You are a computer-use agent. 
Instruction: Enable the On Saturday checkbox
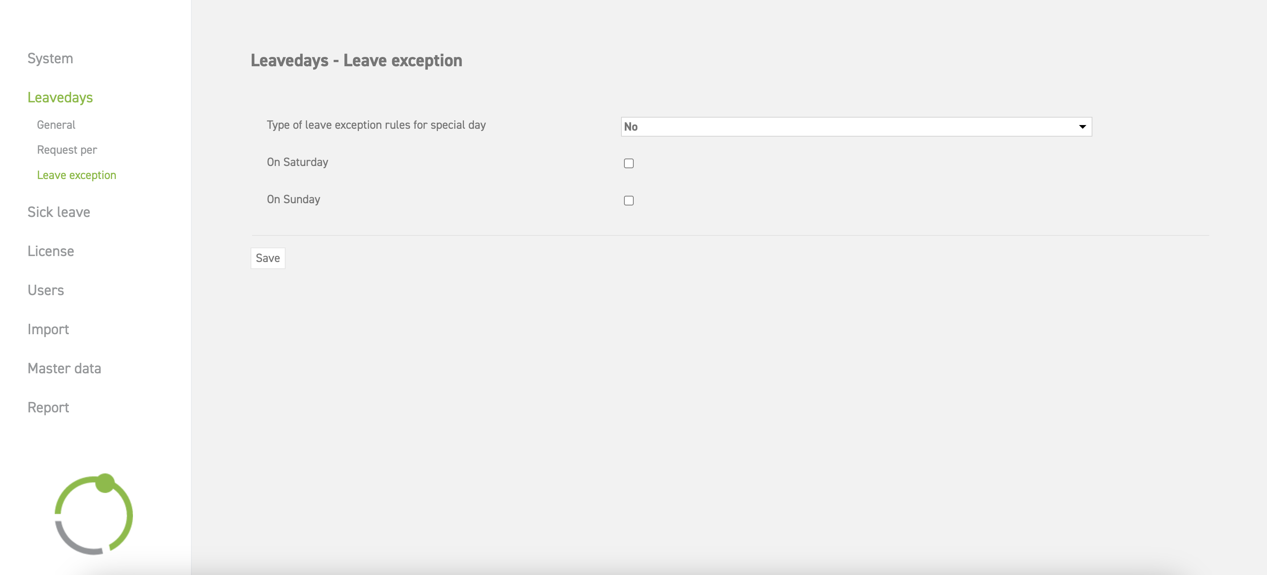pos(628,163)
